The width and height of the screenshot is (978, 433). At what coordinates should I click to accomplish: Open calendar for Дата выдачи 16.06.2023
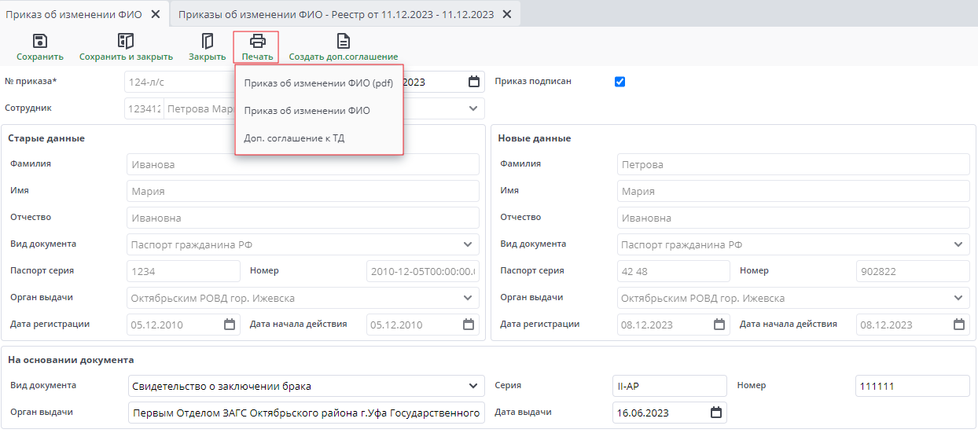(715, 413)
